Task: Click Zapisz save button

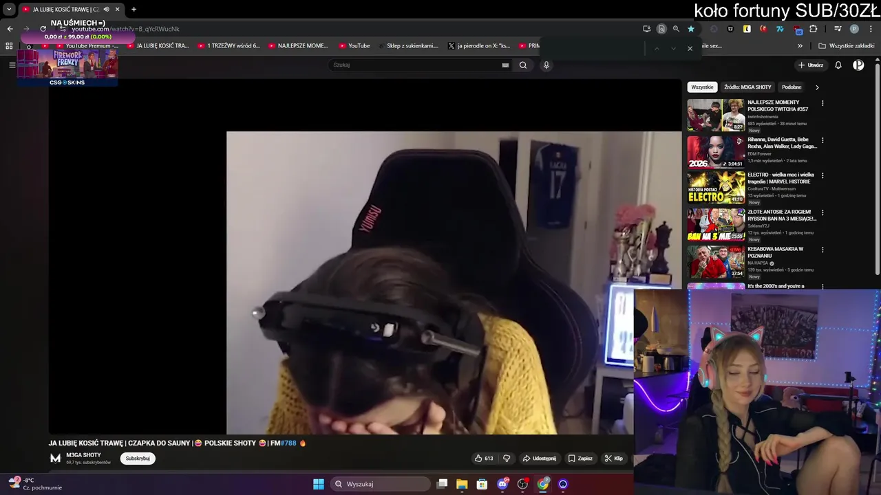Action: [x=580, y=459]
